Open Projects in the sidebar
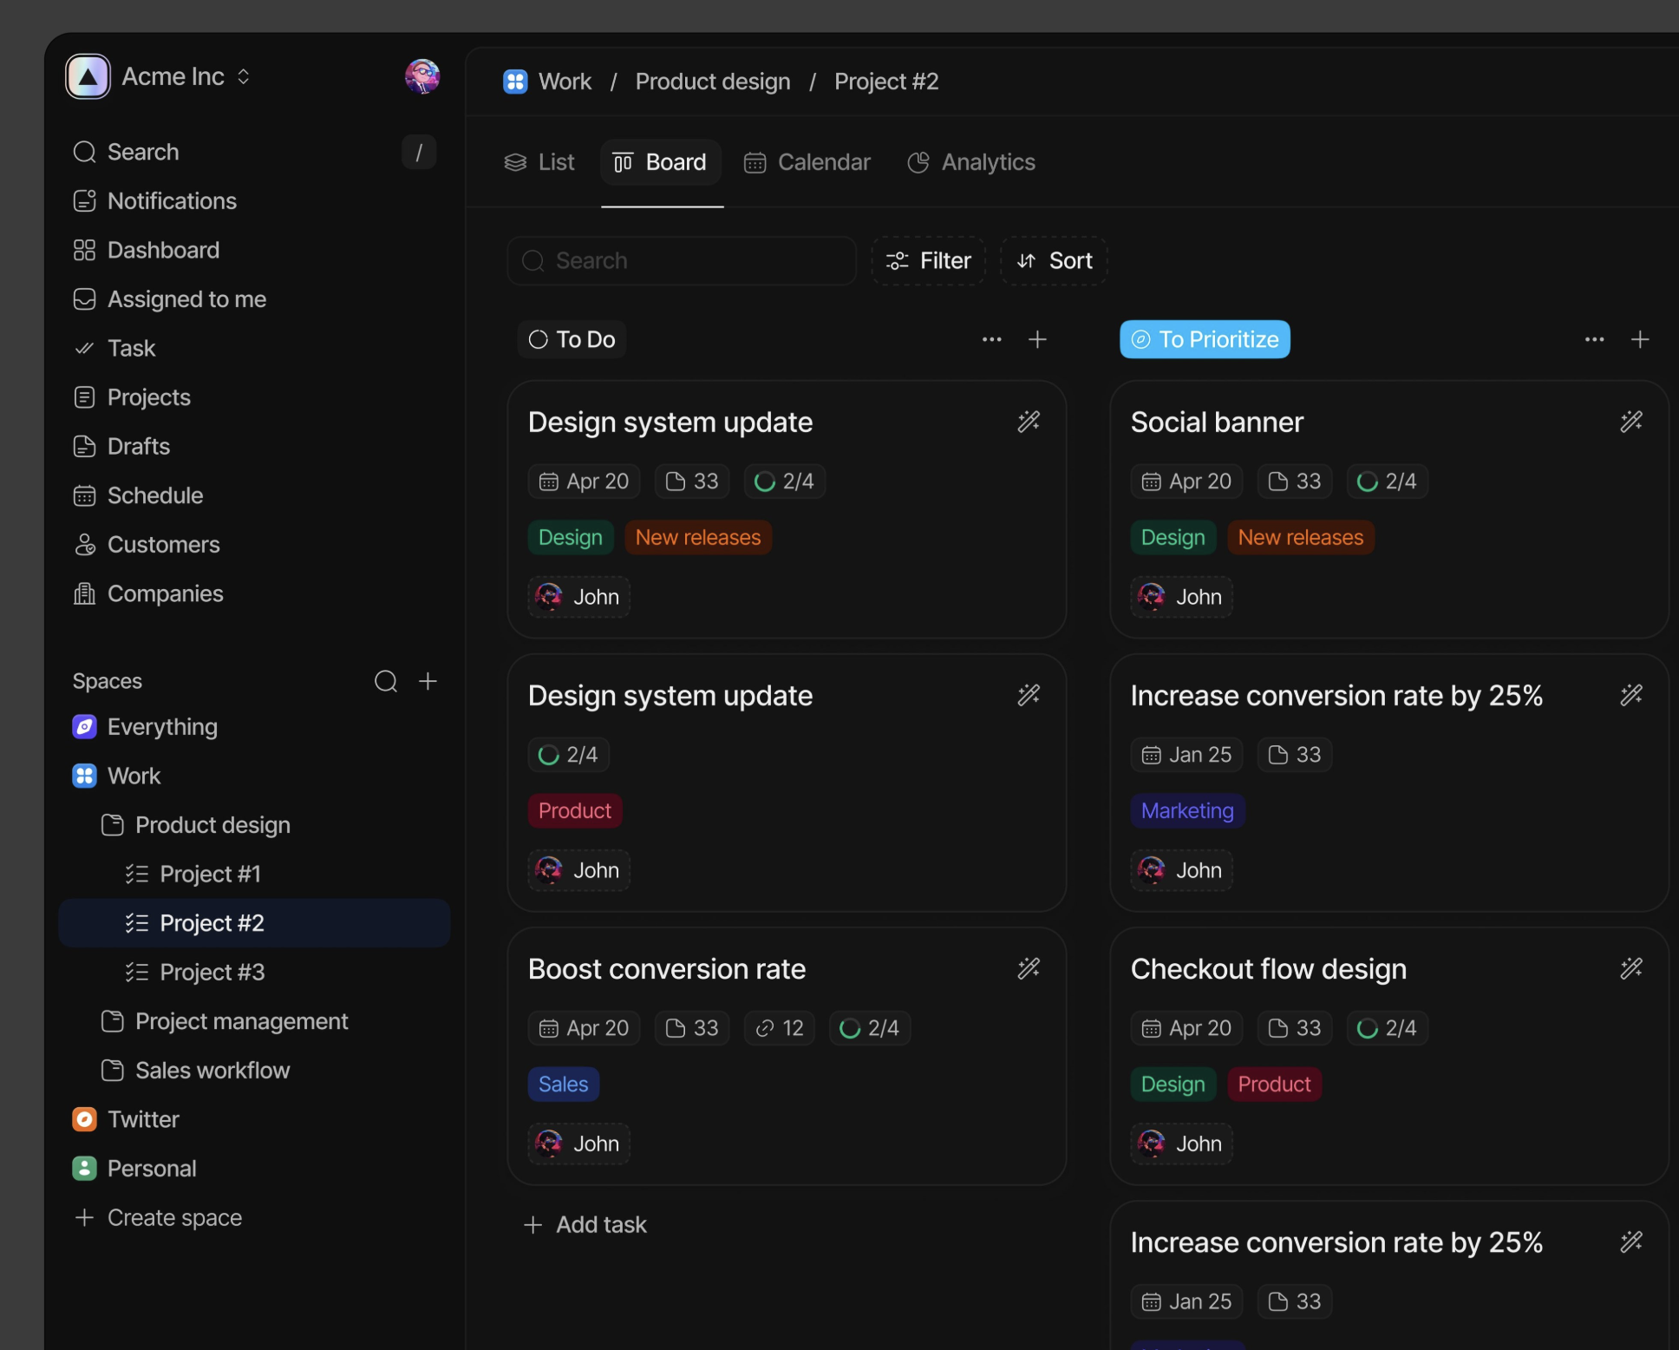The width and height of the screenshot is (1679, 1350). [x=132, y=397]
